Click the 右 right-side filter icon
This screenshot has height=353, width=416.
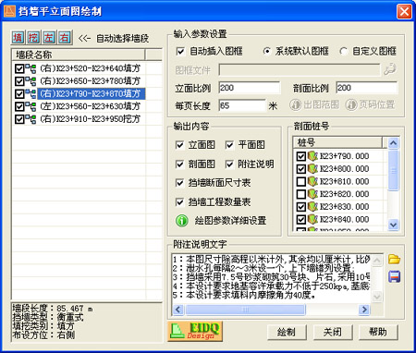point(65,38)
